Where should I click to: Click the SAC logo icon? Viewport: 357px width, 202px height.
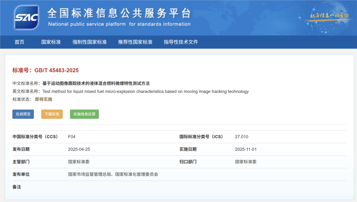click(x=27, y=17)
